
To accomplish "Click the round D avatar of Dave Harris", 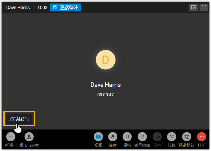I will point(105,60).
